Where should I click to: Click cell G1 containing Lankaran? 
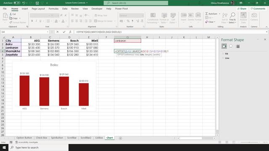coord(127,41)
